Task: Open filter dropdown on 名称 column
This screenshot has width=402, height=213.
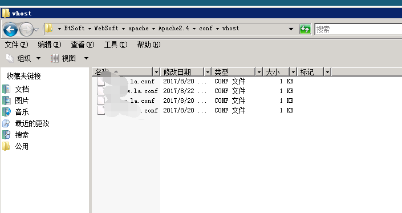Action: (156, 72)
